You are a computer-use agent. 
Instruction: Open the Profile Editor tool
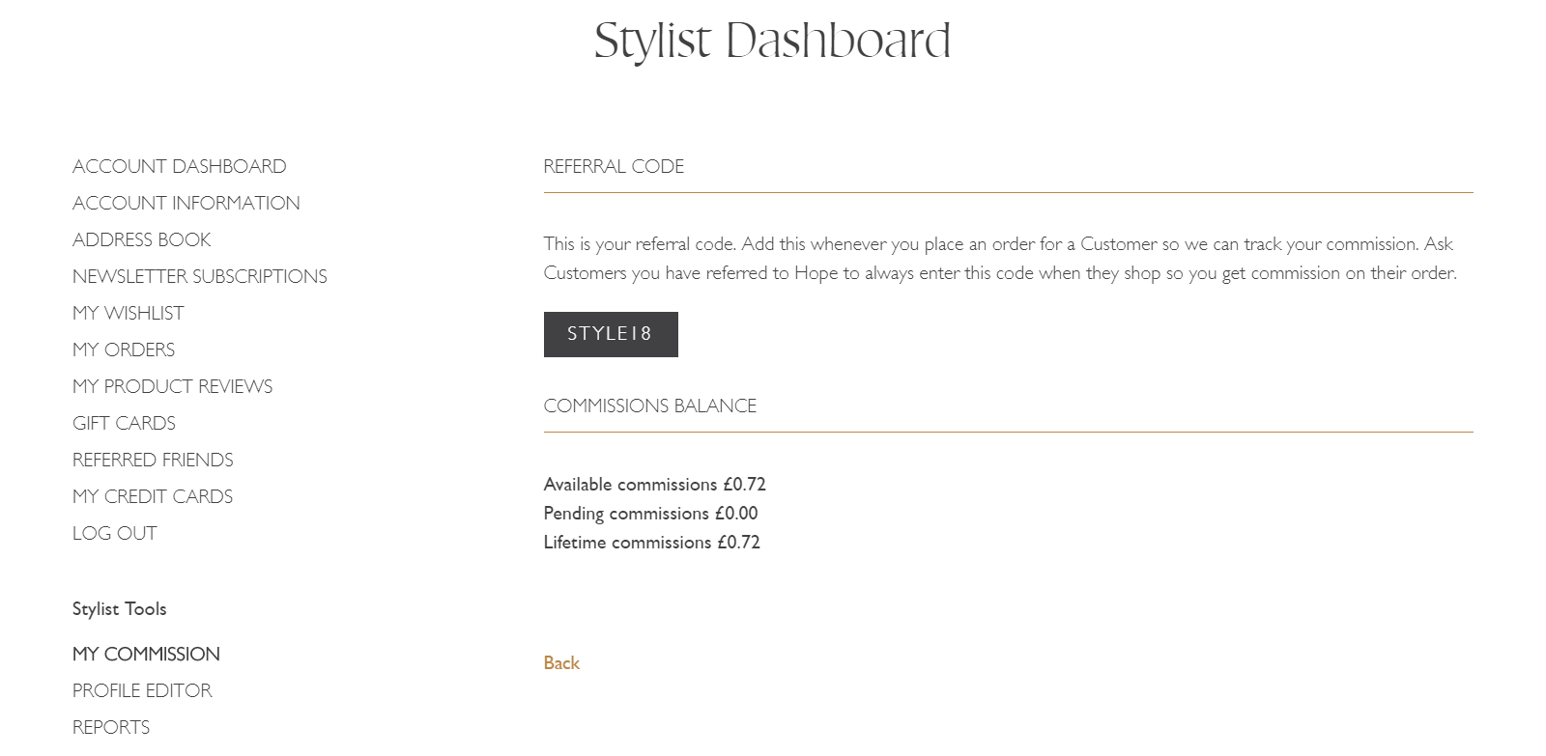pyautogui.click(x=142, y=690)
